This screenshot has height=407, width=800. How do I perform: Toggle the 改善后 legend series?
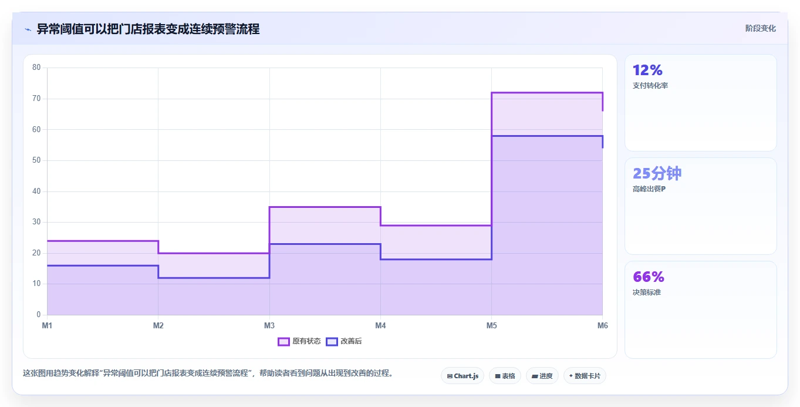point(344,341)
